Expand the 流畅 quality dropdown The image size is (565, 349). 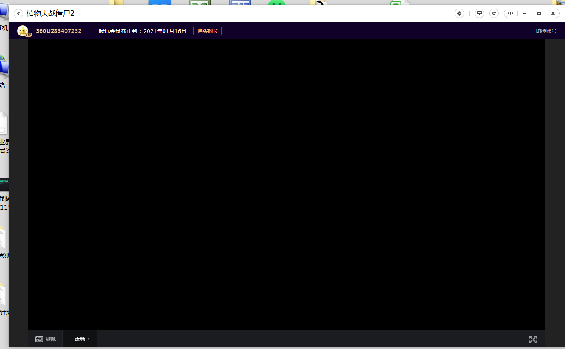tap(82, 339)
